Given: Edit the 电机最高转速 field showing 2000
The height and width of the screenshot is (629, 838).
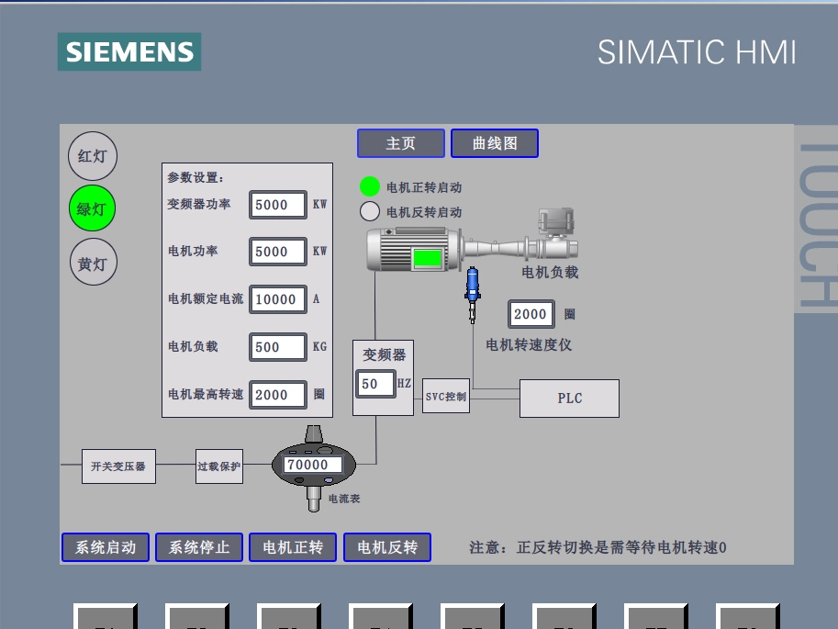Looking at the screenshot, I should pyautogui.click(x=278, y=395).
